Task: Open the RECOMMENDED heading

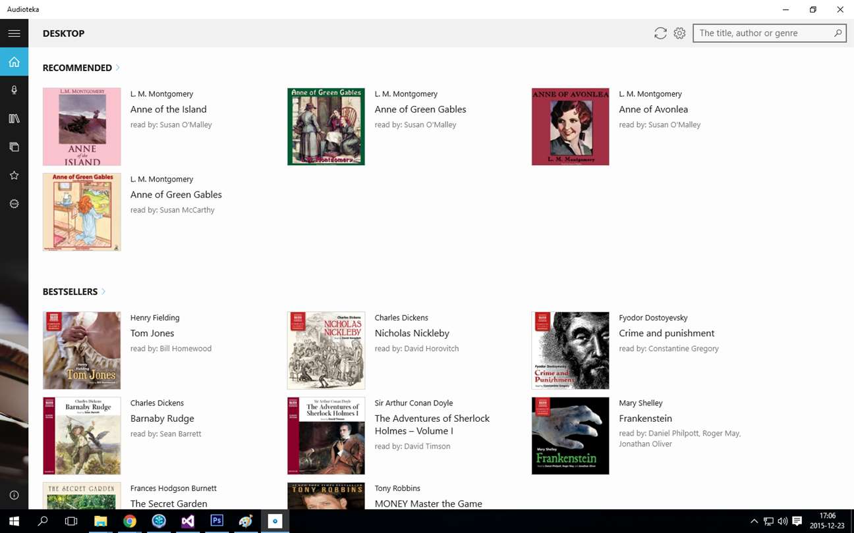Action: tap(77, 68)
